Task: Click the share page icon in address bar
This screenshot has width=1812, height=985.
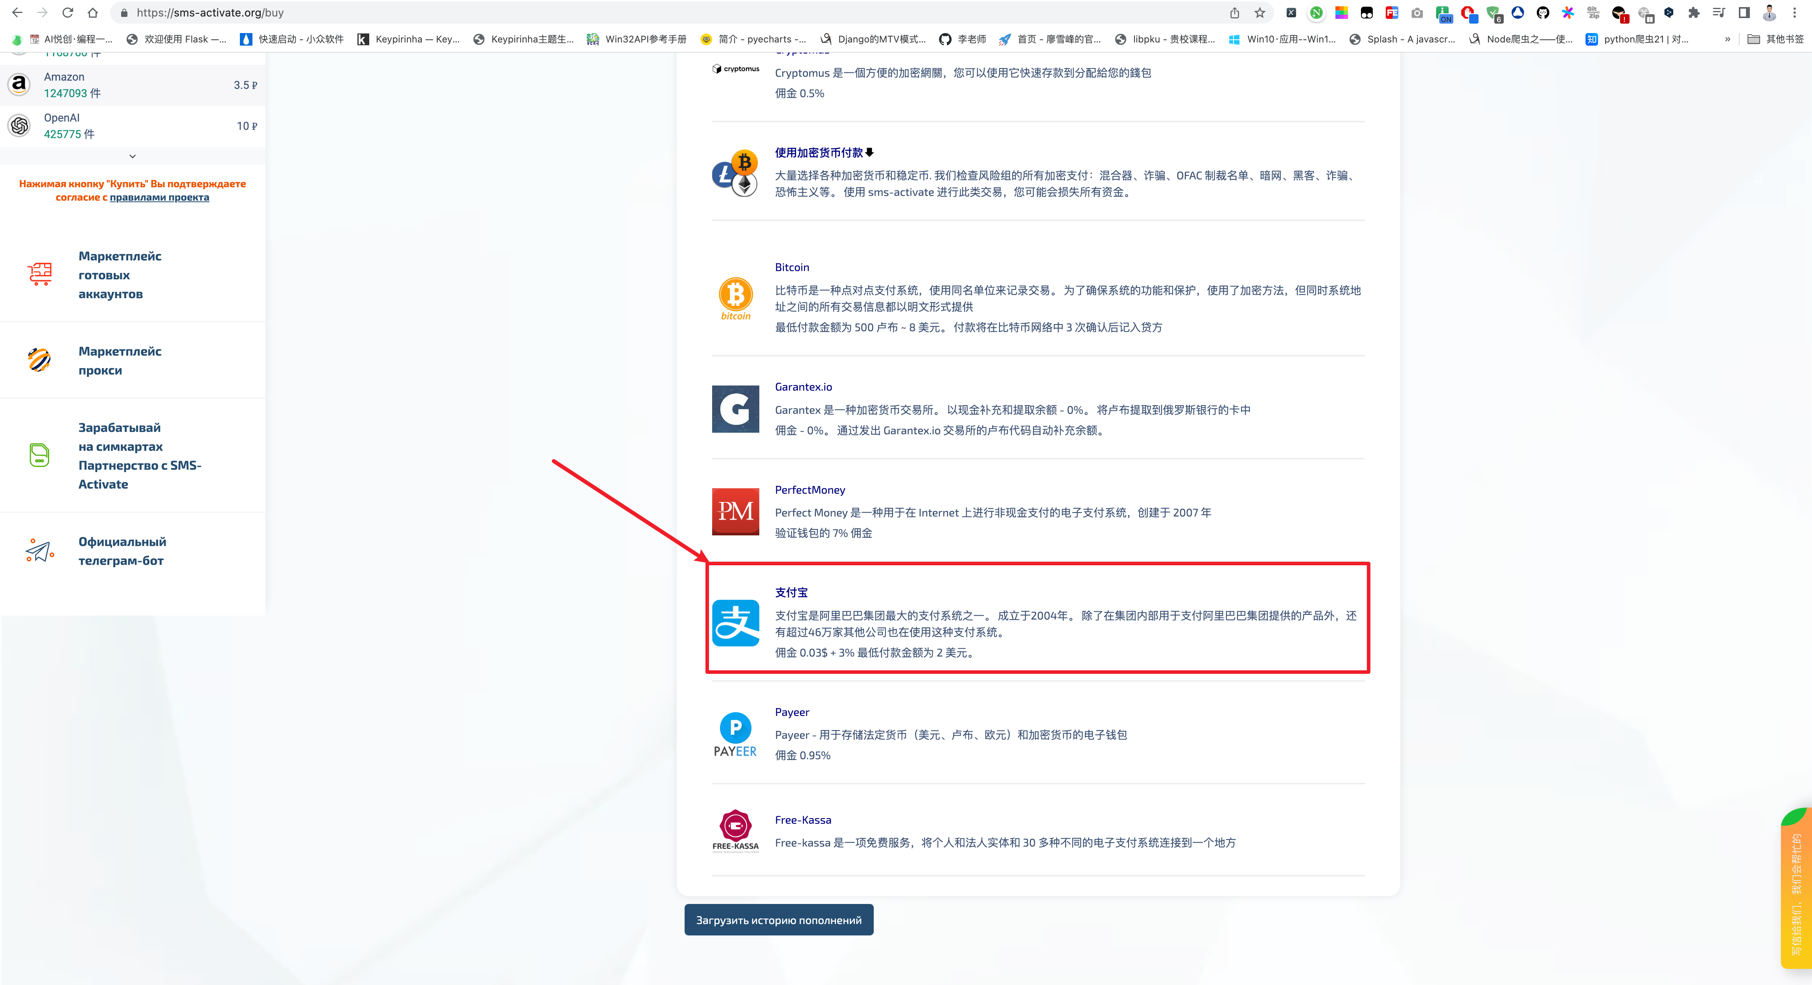Action: tap(1234, 13)
